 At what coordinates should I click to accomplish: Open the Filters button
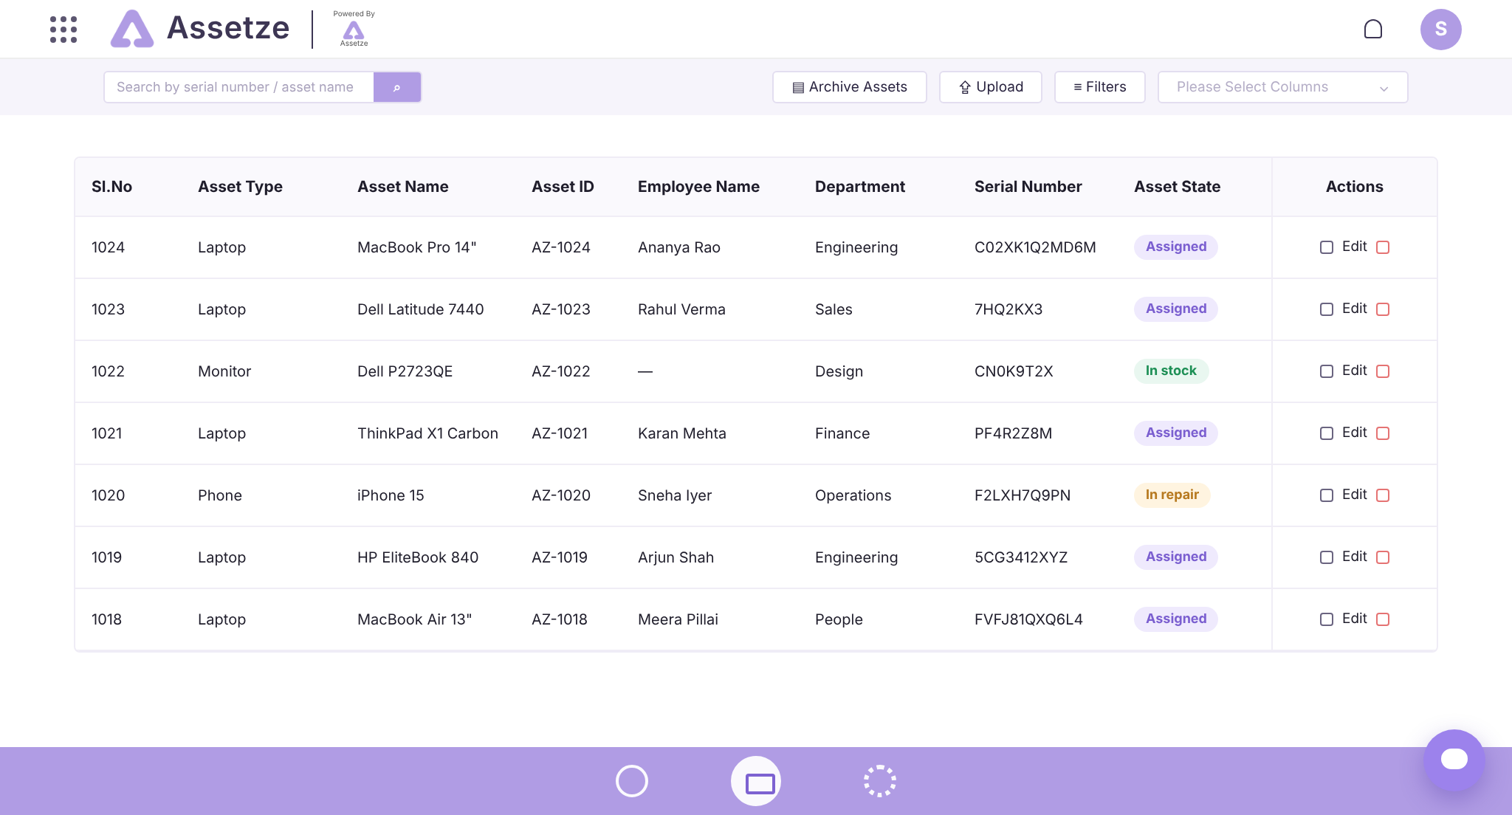point(1100,87)
